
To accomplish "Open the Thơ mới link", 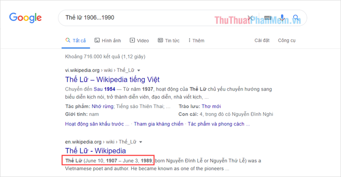I will (x=211, y=106).
